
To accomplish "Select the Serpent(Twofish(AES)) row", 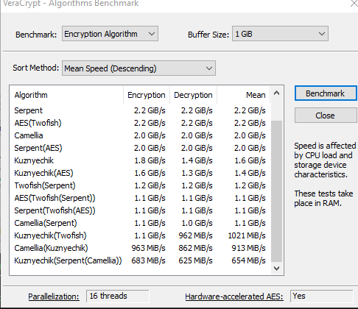I will (140, 210).
